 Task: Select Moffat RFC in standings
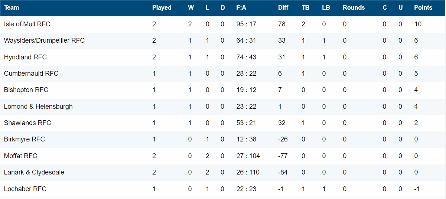(21, 156)
